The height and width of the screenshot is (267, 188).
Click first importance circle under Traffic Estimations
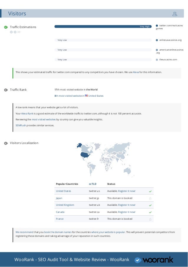pyautogui.click(x=11, y=32)
